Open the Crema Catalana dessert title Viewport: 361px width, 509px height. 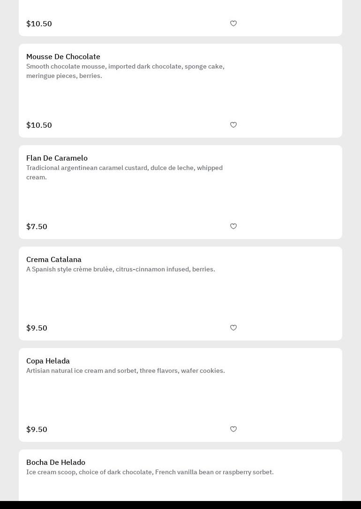tap(54, 260)
